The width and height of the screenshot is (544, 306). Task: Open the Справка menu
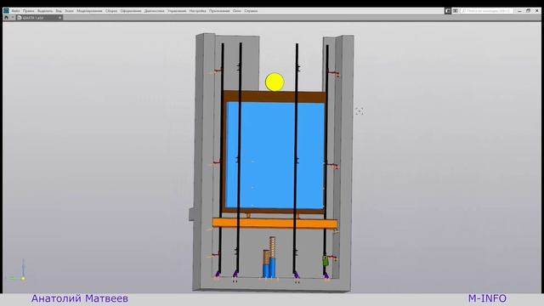251,11
